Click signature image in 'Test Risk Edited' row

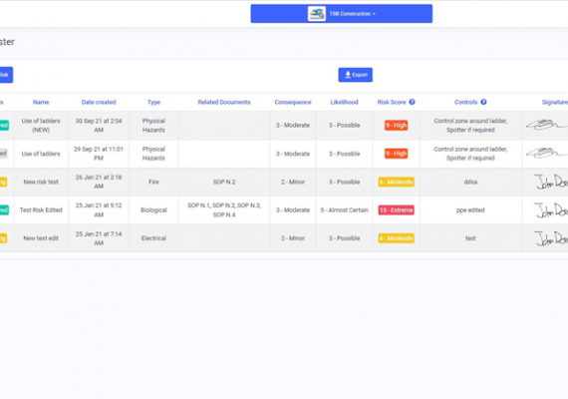tap(551, 210)
